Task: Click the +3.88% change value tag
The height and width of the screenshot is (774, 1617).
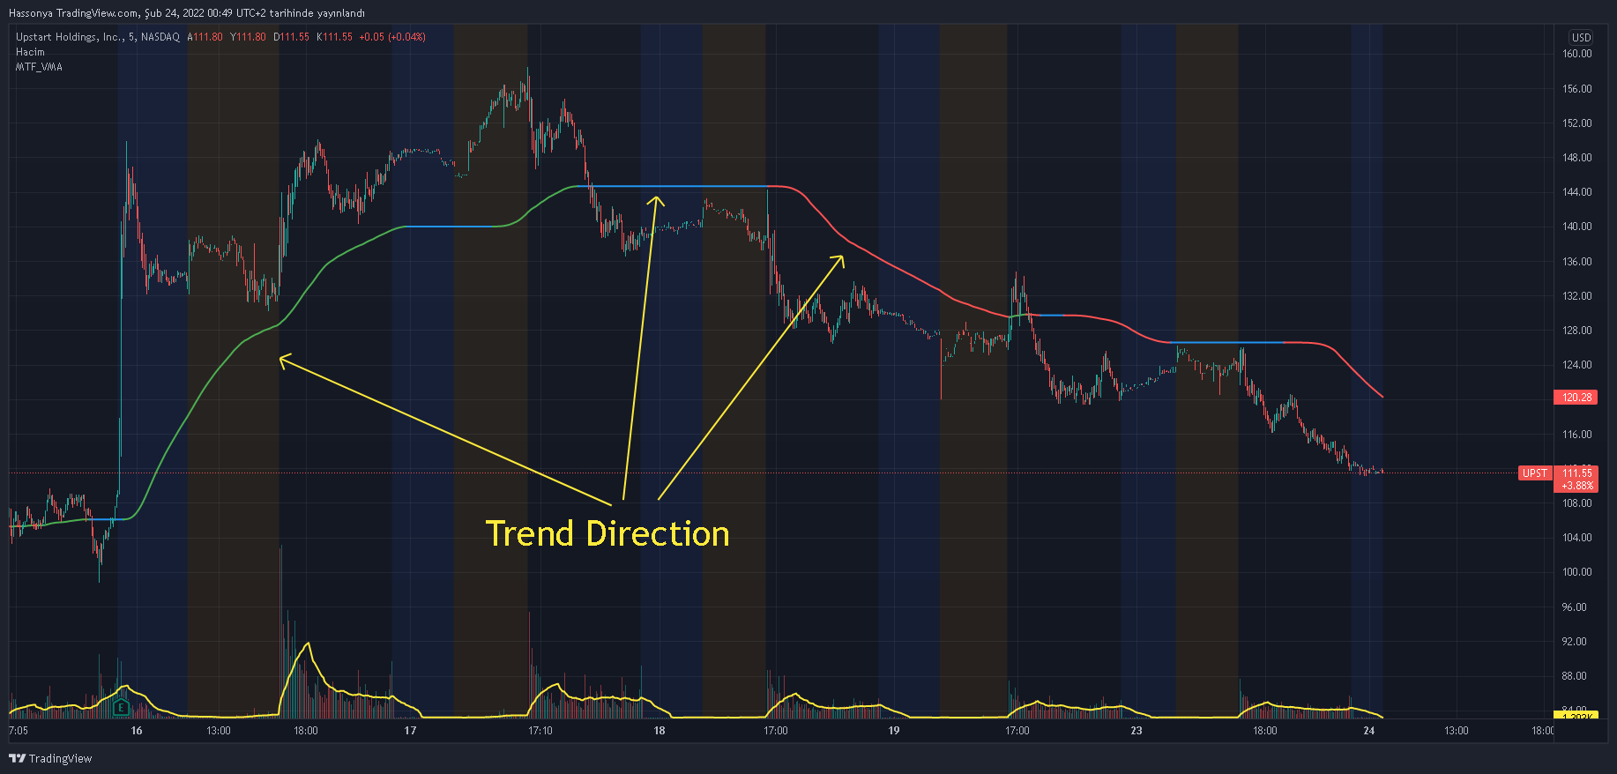Action: (1577, 486)
